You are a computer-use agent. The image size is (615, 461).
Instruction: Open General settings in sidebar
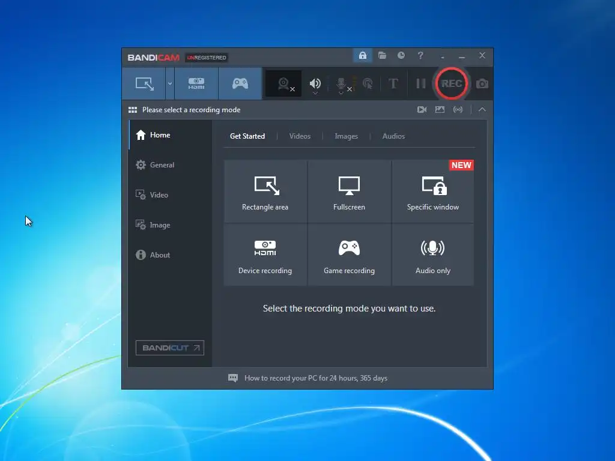[x=170, y=165]
